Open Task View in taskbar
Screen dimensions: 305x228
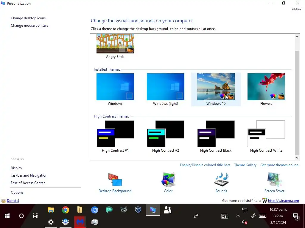[x=36, y=216]
